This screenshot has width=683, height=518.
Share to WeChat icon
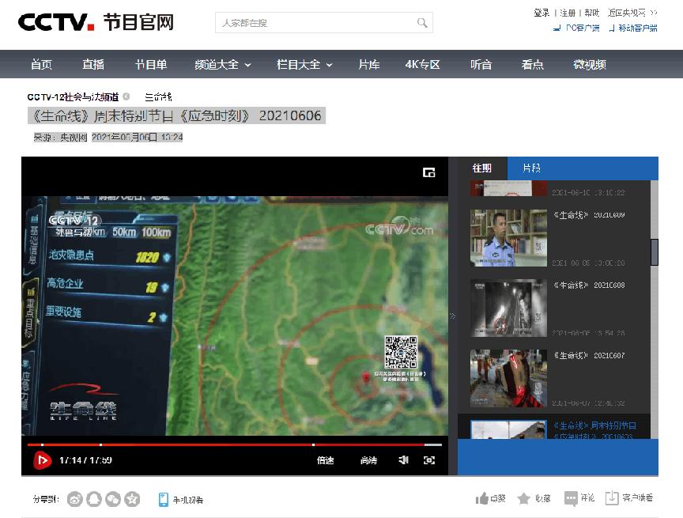[113, 499]
